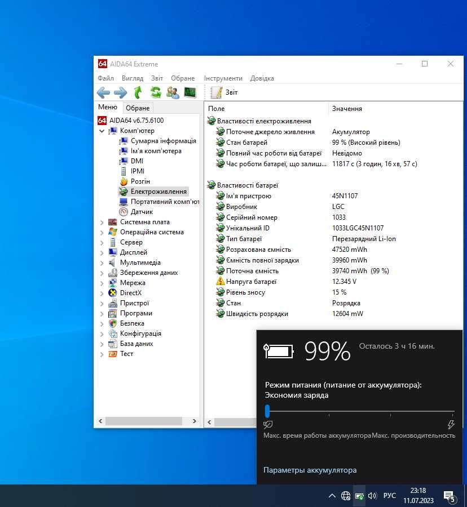Click tree pane horizontal scrollbar thumb
Image resolution: width=467 pixels, height=507 pixels.
click(x=143, y=421)
